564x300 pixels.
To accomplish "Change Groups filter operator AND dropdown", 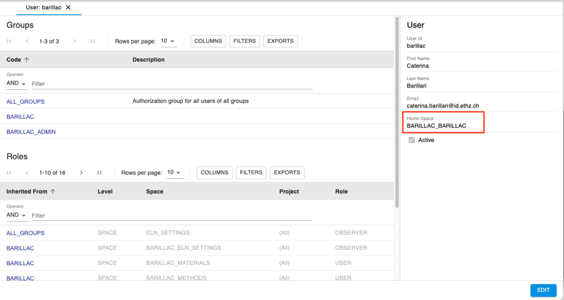I will pos(17,83).
